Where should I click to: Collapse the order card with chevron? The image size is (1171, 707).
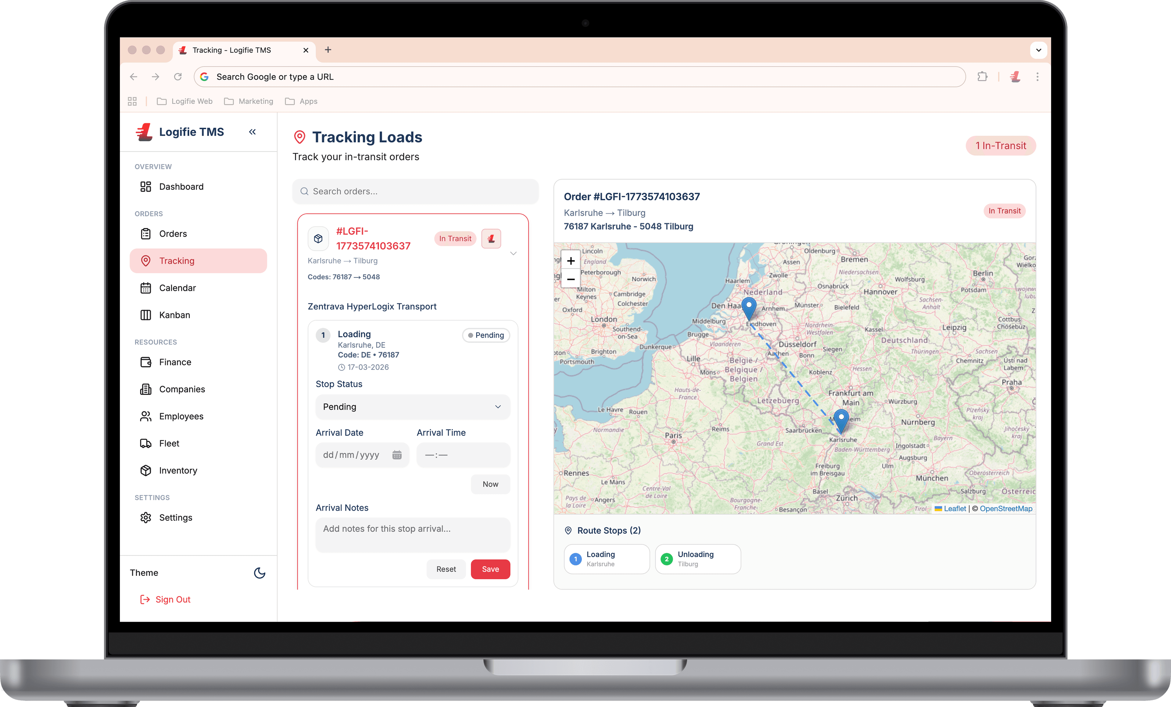click(513, 253)
